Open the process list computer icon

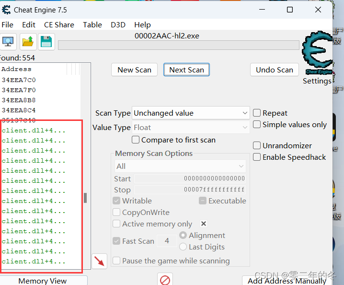8,42
